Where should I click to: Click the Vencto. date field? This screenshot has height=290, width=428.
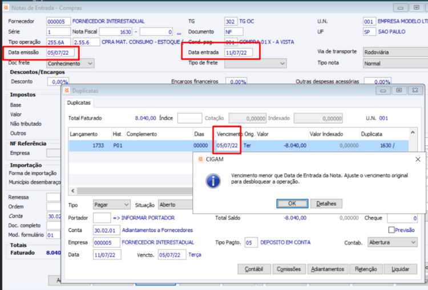[172, 255]
